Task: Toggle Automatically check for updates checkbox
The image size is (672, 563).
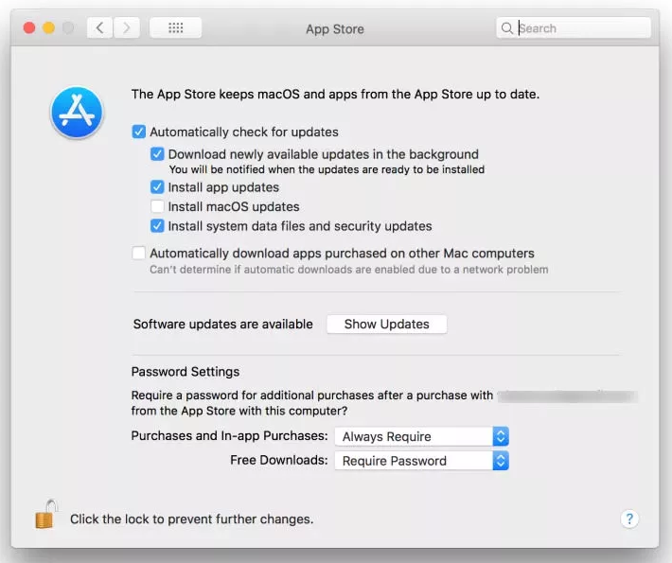Action: (139, 132)
